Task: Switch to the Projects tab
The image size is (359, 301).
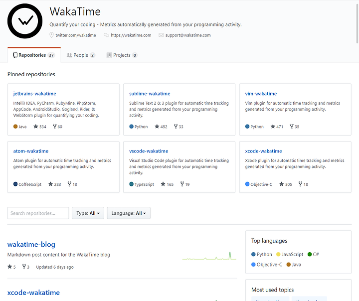Action: 122,55
